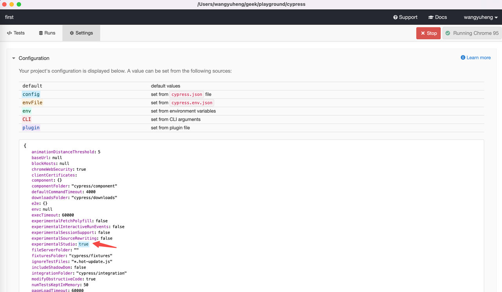Select the Settings tab
502x292 pixels.
pyautogui.click(x=81, y=33)
